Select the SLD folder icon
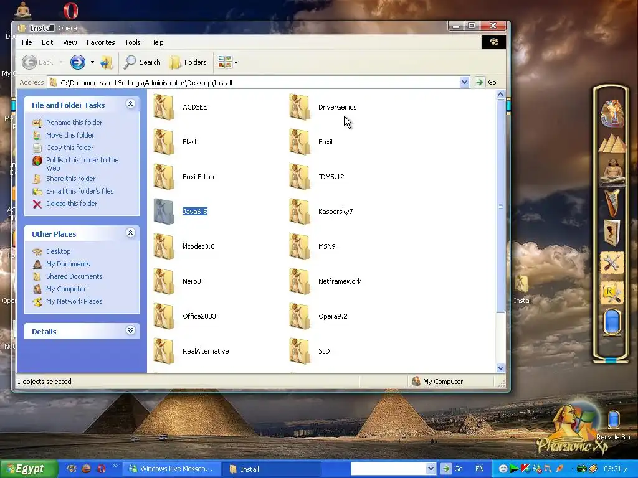The image size is (638, 478). (300, 351)
